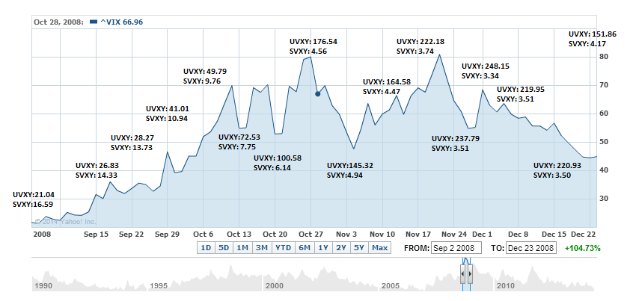Switch chart to 5D range
Image resolution: width=630 pixels, height=301 pixels.
pos(223,248)
